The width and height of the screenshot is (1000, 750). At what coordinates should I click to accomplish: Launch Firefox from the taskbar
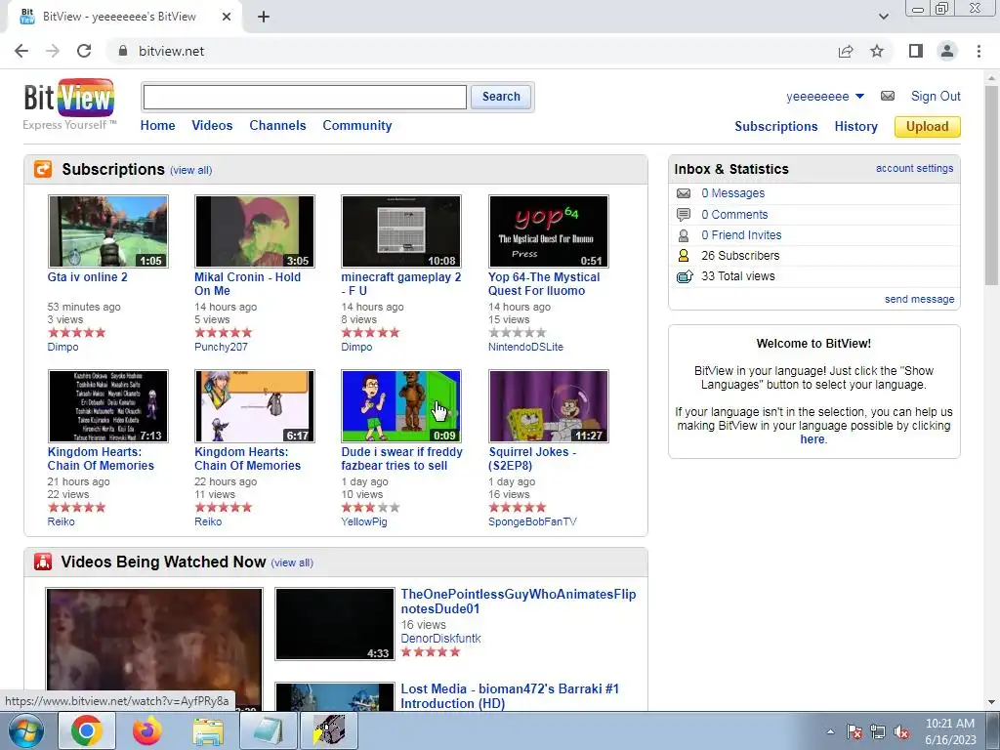coord(147,730)
